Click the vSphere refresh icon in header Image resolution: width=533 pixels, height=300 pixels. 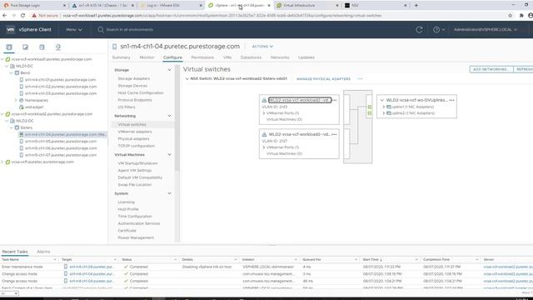click(x=419, y=30)
